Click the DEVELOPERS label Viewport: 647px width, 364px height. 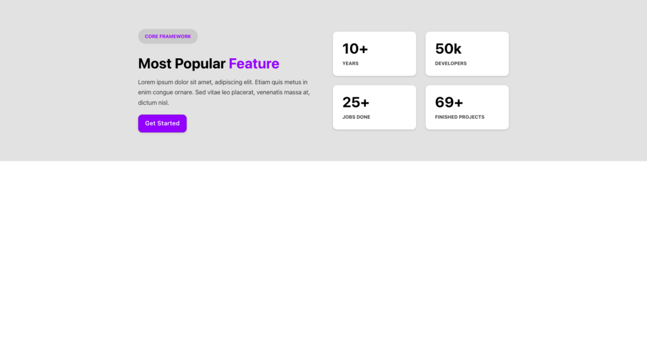click(450, 64)
